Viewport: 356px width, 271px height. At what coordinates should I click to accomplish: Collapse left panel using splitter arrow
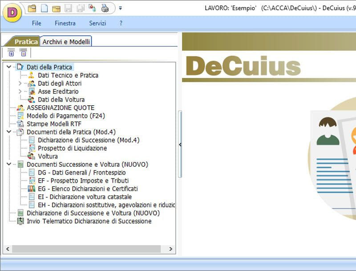[180, 144]
